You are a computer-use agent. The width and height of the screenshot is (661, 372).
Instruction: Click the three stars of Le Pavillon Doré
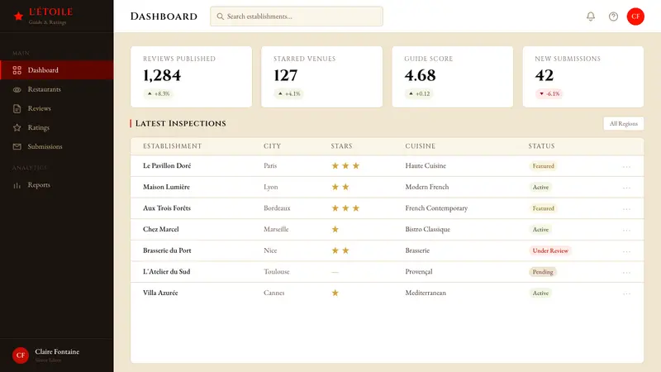click(x=345, y=166)
